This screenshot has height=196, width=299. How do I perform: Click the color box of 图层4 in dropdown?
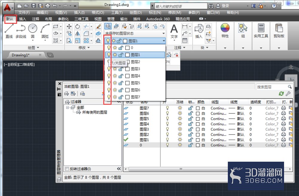127,76
